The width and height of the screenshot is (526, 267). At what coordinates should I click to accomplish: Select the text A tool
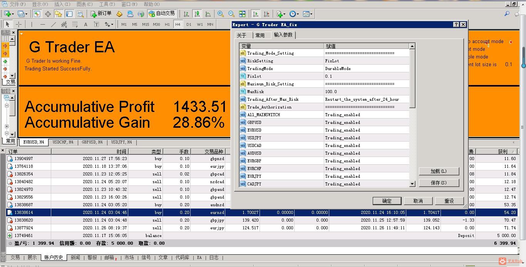click(x=85, y=24)
